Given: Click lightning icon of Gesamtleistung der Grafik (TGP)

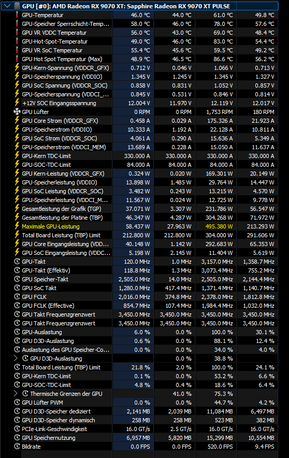Looking at the screenshot, I should pos(17,209).
